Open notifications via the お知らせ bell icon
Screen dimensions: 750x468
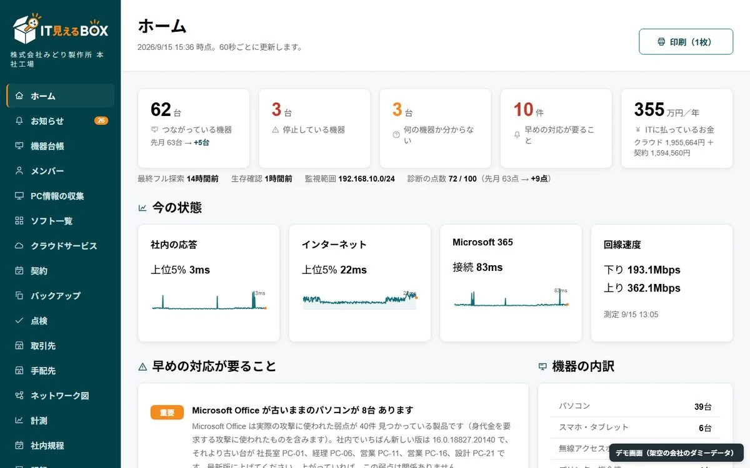coord(19,121)
